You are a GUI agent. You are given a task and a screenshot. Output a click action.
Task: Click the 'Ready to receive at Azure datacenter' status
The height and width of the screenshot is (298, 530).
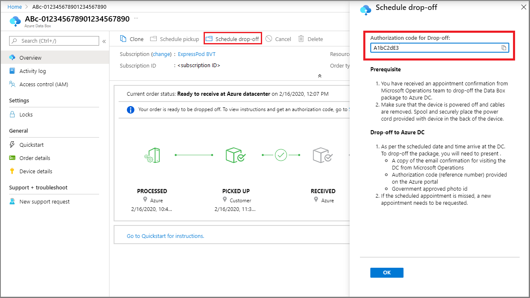[224, 94]
